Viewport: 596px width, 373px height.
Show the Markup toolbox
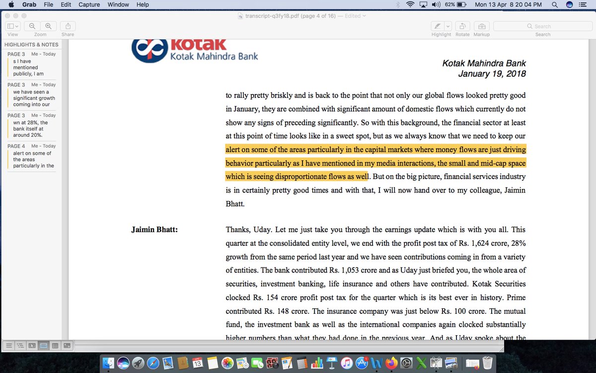click(x=481, y=26)
